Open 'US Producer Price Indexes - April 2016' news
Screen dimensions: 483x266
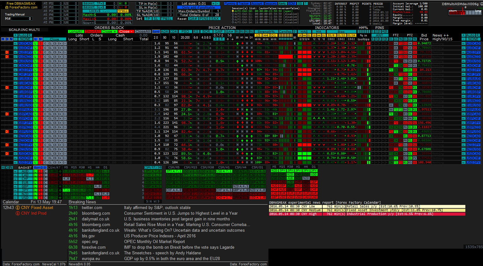click(160, 236)
